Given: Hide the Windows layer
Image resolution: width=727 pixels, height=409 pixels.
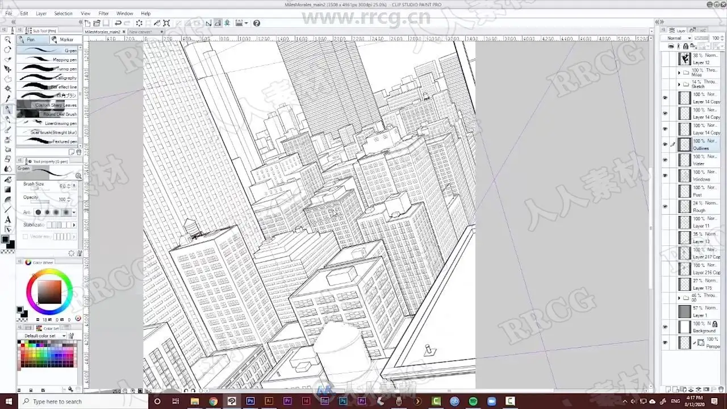Looking at the screenshot, I should [665, 176].
